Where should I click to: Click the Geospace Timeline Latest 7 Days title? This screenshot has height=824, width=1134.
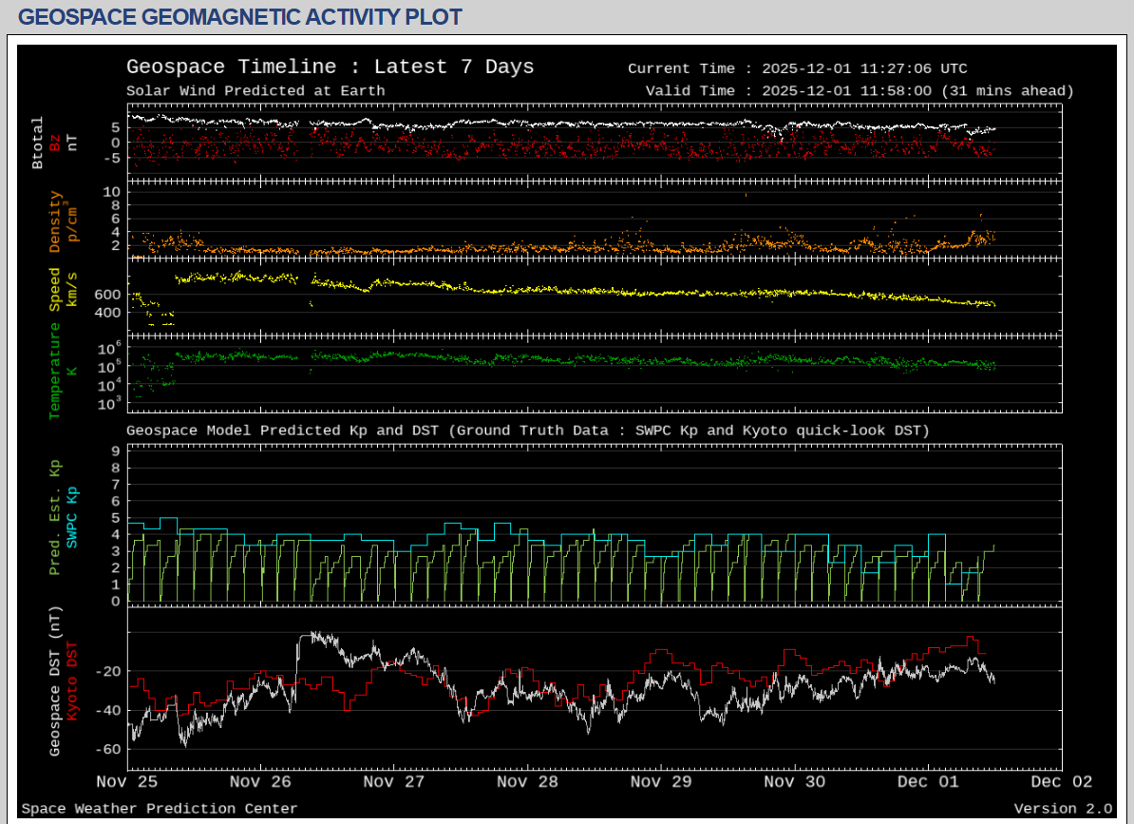tap(330, 67)
